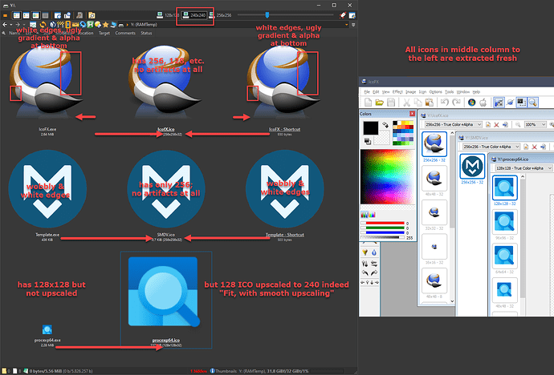The height and width of the screenshot is (375, 554).
Task: Click the thumbnail size slider in file manager
Action: point(267,14)
